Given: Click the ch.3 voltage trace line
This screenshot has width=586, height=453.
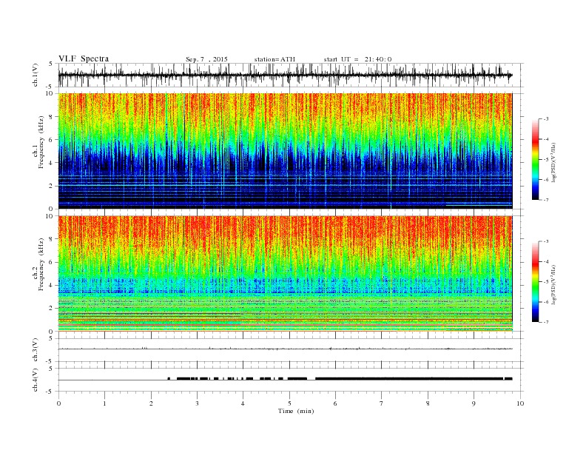Looking at the screenshot, I should pos(286,349).
